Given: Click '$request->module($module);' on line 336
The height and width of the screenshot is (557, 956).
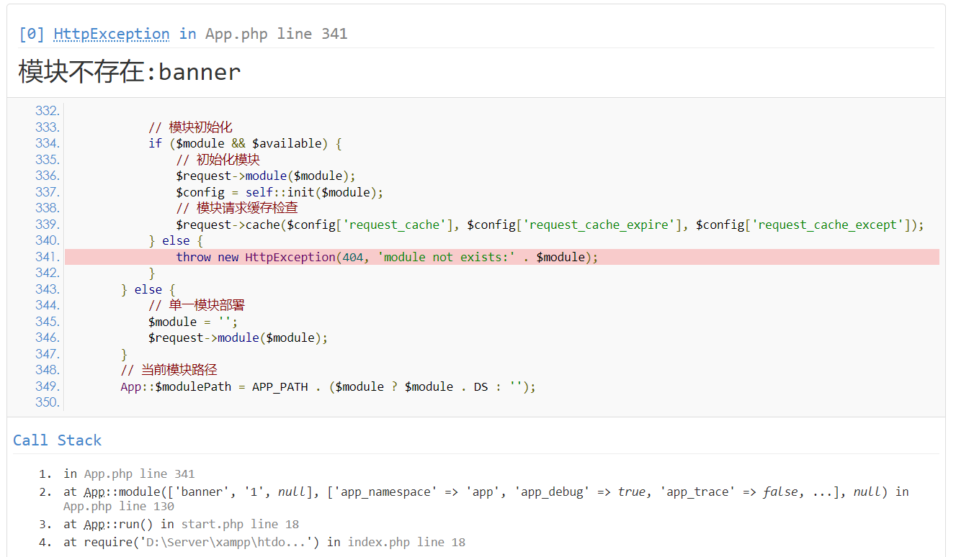Looking at the screenshot, I should (x=266, y=176).
